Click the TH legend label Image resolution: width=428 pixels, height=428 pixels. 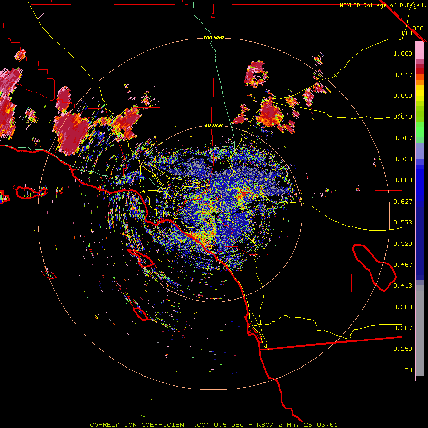(x=409, y=370)
